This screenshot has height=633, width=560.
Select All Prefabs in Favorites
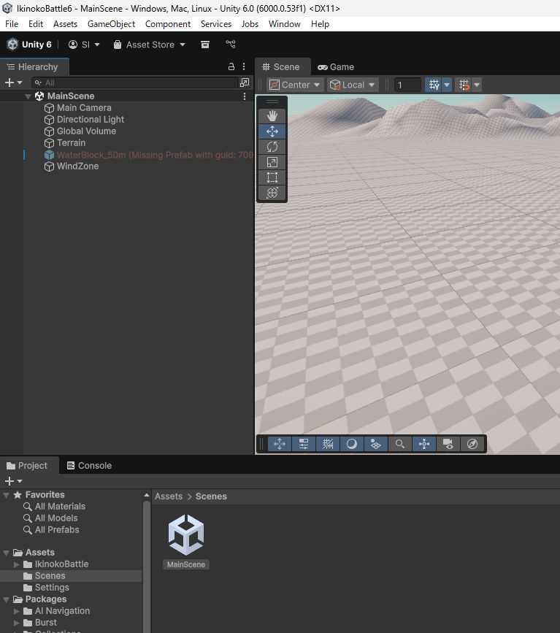tap(57, 530)
